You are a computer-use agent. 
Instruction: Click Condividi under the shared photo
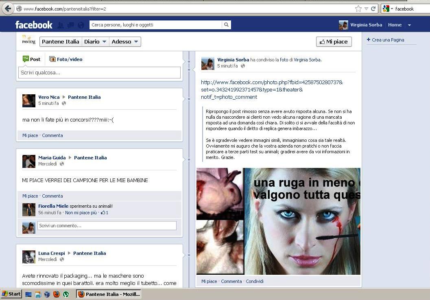(255, 281)
